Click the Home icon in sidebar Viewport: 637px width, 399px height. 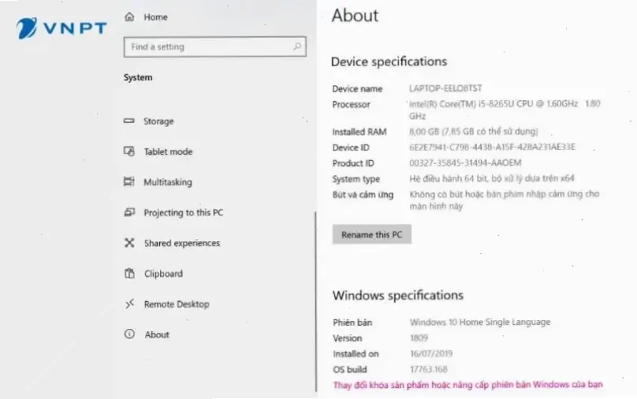tap(130, 17)
